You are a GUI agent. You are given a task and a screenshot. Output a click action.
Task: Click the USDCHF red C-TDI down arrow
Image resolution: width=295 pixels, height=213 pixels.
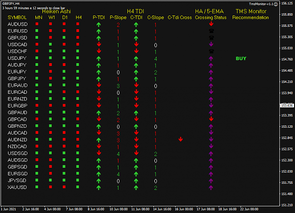coord(136,51)
